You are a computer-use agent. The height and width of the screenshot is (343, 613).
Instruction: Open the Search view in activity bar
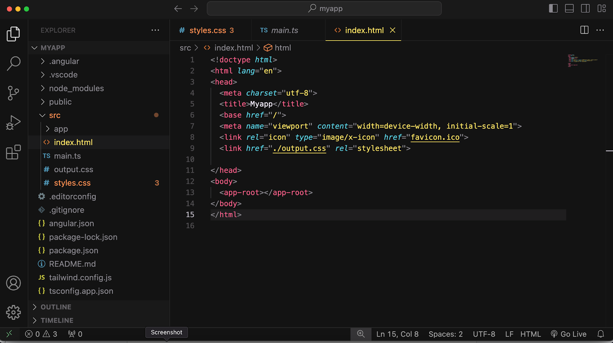[13, 63]
